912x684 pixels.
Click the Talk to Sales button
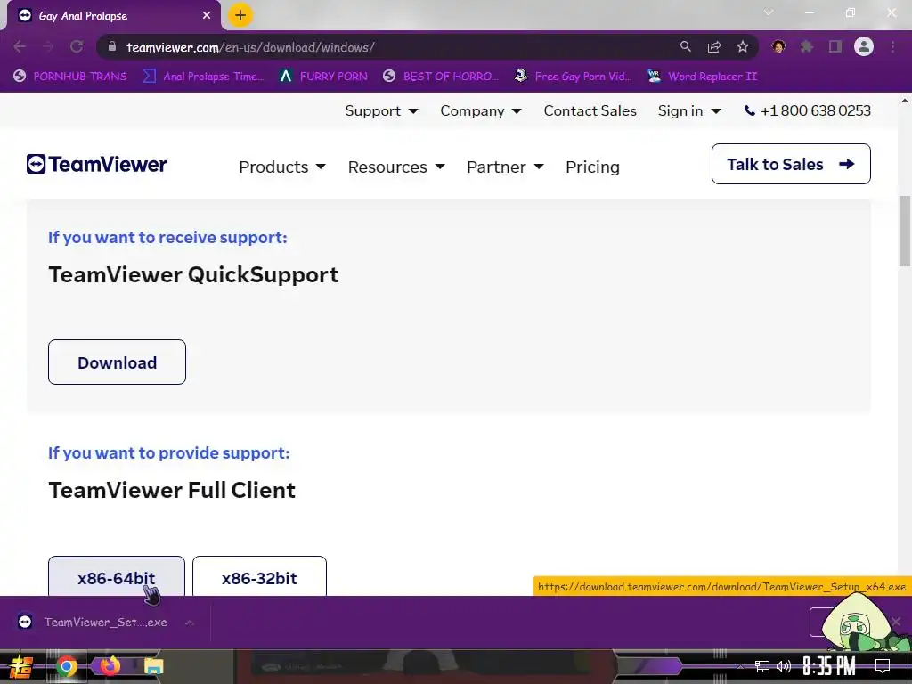(791, 164)
